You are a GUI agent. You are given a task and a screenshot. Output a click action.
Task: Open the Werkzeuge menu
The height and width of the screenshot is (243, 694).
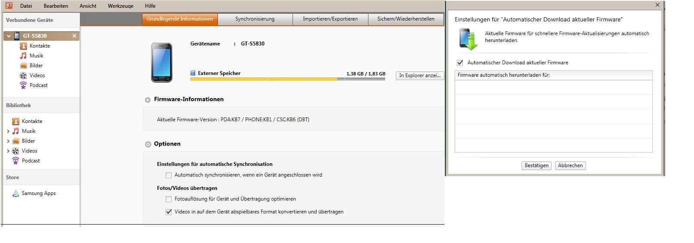[121, 6]
